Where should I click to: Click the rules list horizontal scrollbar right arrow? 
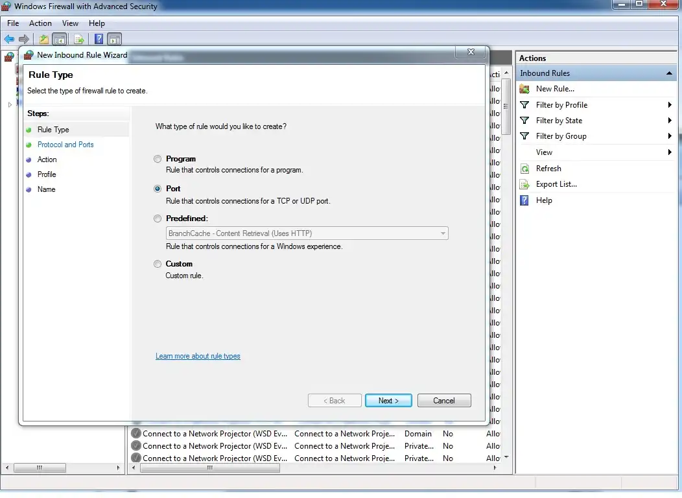(x=495, y=468)
